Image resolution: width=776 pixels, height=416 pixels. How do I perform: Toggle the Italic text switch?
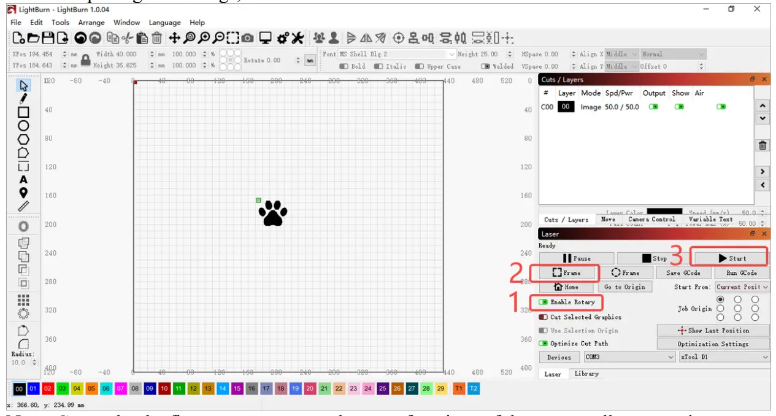pyautogui.click(x=378, y=66)
